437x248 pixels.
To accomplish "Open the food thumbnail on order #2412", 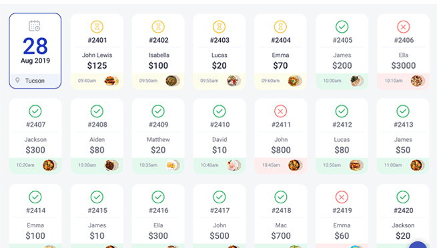I will 356,165.
